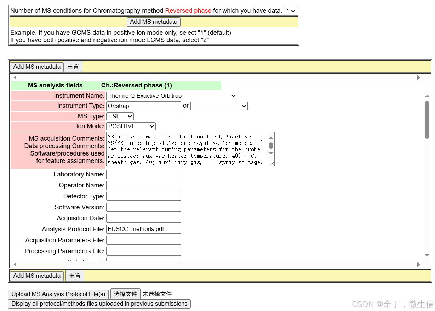
Task: Open the MS Type dropdown showing ESI
Action: click(x=120, y=116)
